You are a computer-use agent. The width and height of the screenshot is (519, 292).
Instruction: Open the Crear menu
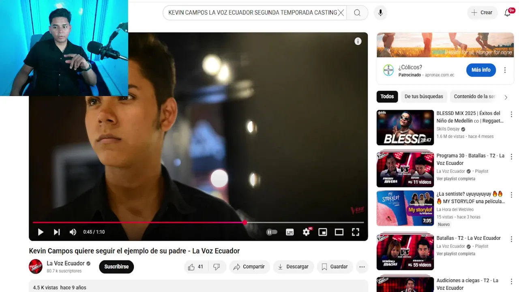pos(482,13)
